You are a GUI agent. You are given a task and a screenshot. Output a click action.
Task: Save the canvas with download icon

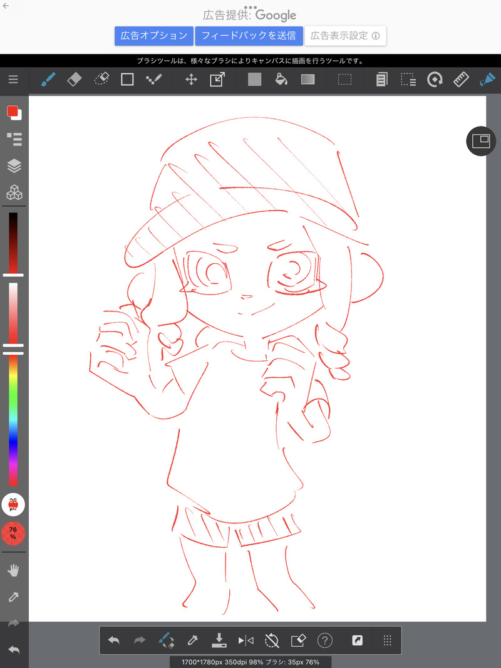[219, 640]
